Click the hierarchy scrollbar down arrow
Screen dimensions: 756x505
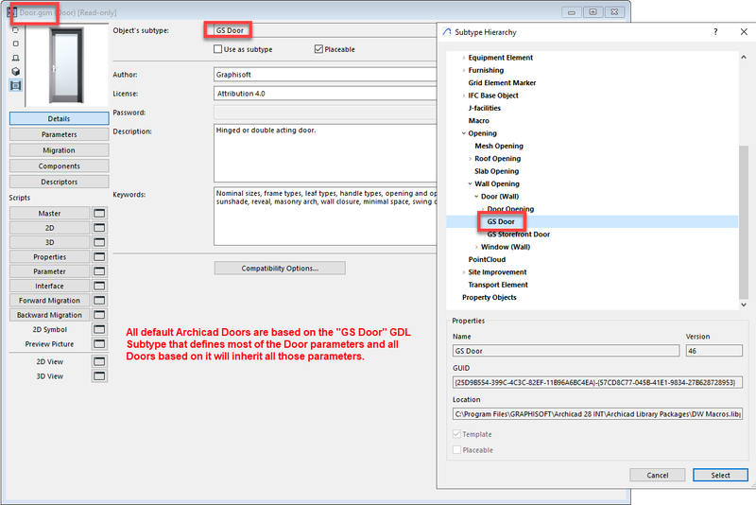pyautogui.click(x=744, y=305)
